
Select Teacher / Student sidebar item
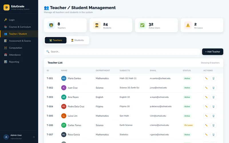pyautogui.click(x=19, y=34)
